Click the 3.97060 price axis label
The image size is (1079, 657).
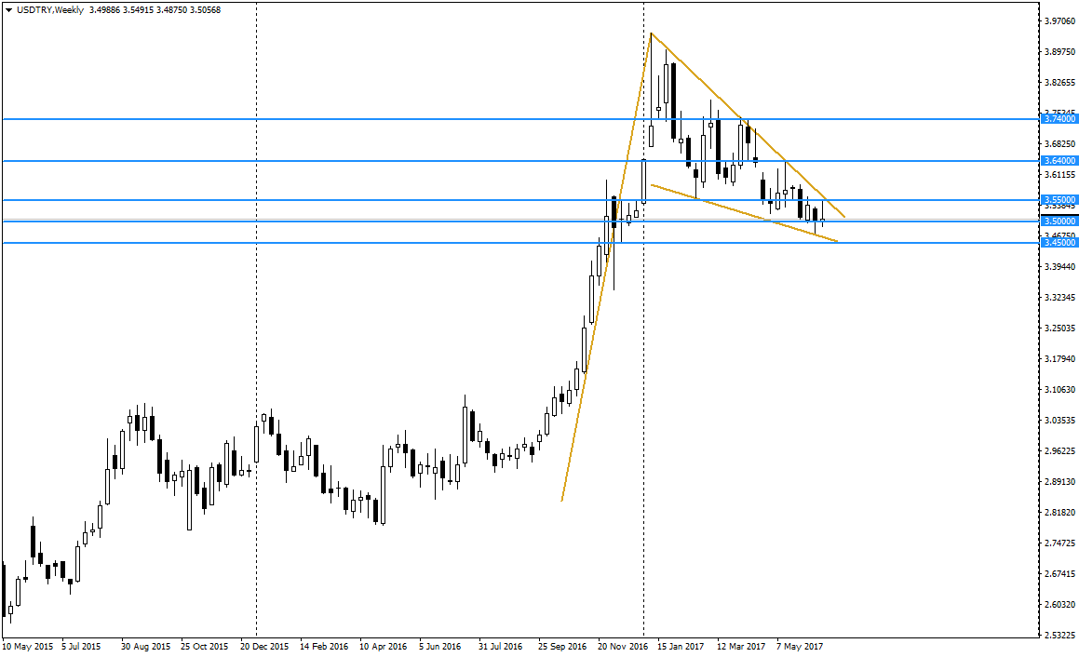point(1059,21)
